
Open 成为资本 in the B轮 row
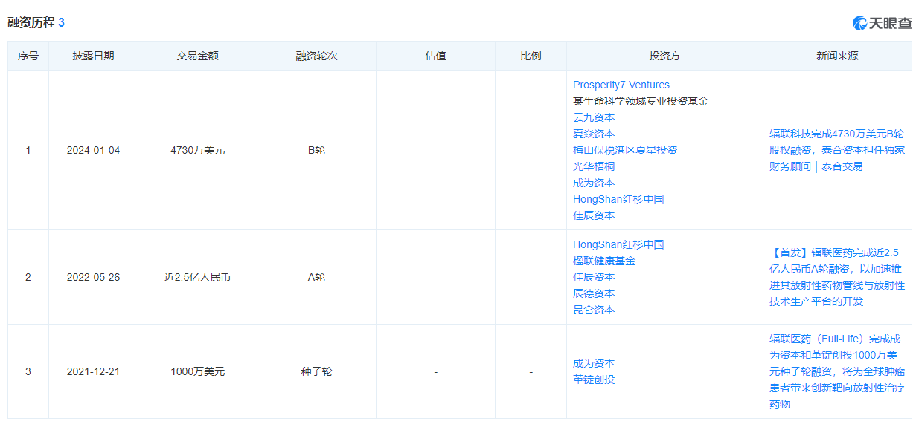pyautogui.click(x=594, y=183)
